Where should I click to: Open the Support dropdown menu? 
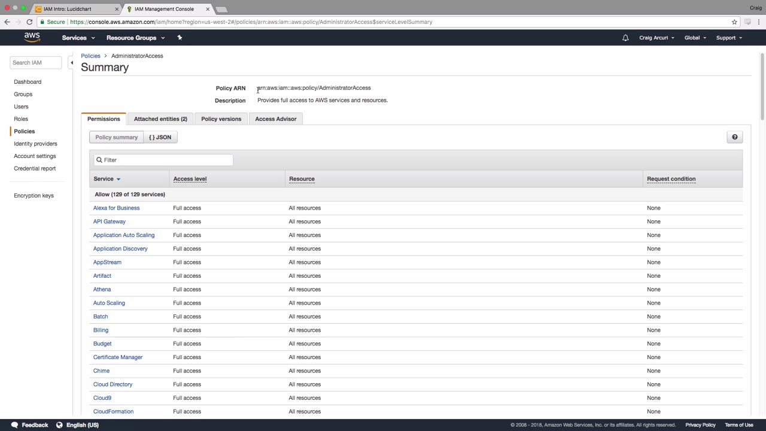pyautogui.click(x=729, y=38)
